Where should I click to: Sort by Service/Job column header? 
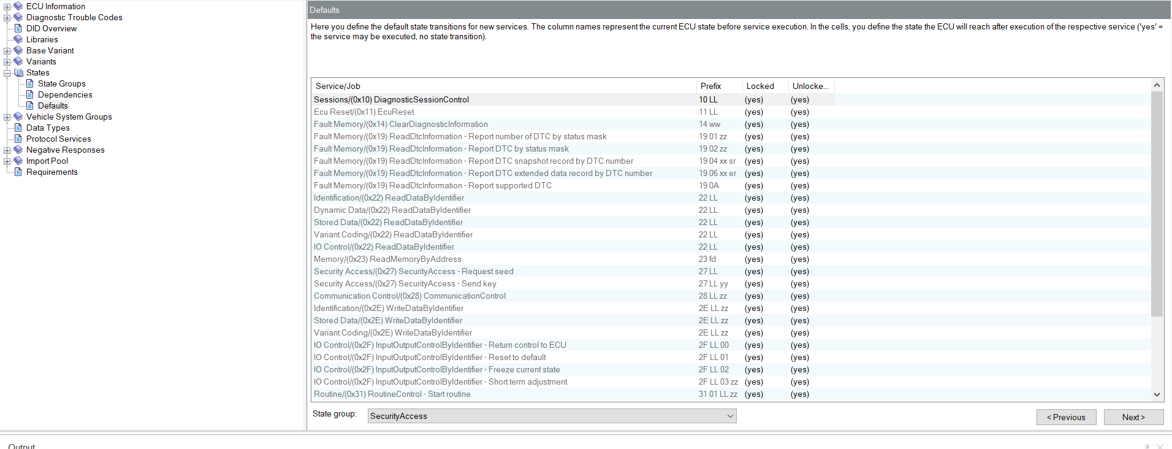click(504, 86)
